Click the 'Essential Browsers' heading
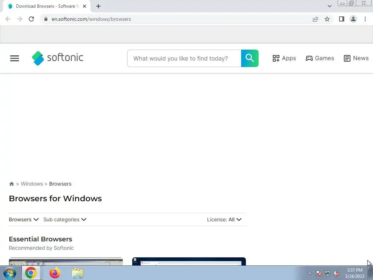Image resolution: width=373 pixels, height=280 pixels. [40, 239]
